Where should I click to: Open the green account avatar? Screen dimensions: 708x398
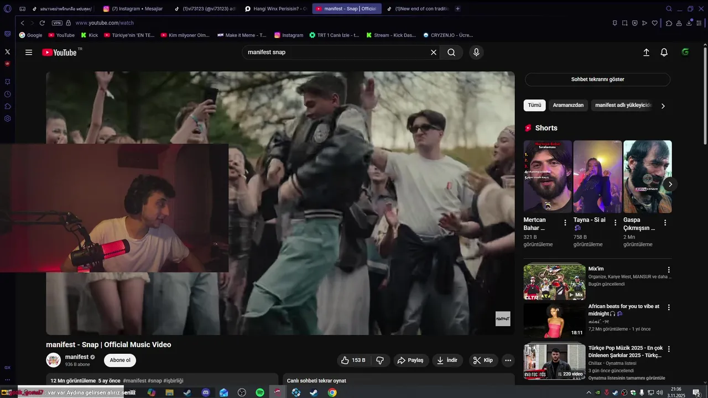[x=685, y=53]
